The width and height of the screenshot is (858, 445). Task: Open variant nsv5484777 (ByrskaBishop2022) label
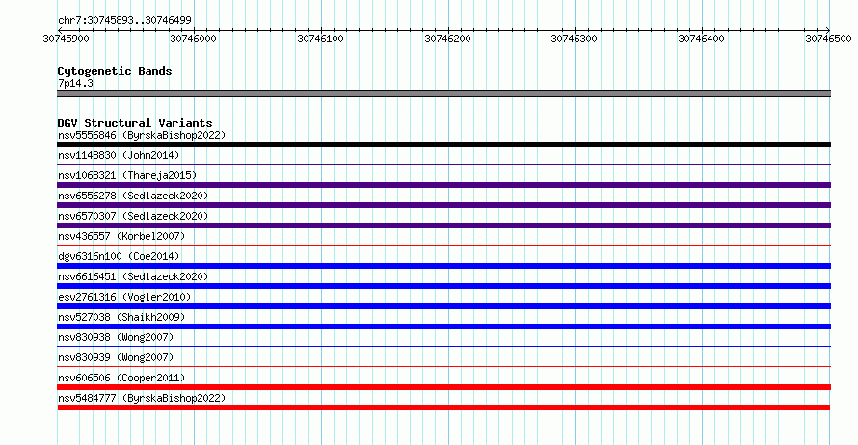coord(142,398)
